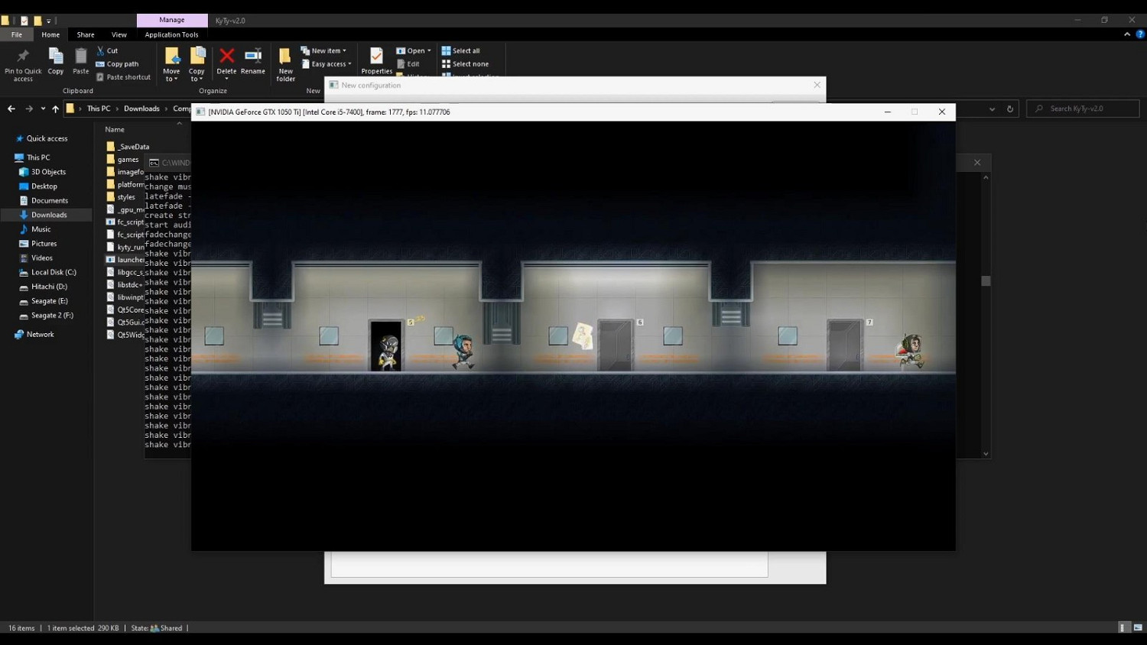Refresh the folder with the refresh icon
Viewport: 1147px width, 645px height.
pos(1010,109)
